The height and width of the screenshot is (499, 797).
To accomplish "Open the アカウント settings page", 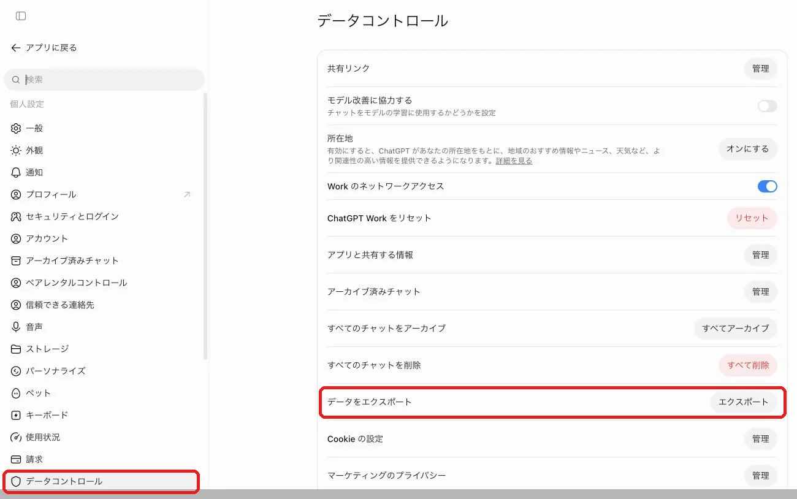I will point(102,238).
